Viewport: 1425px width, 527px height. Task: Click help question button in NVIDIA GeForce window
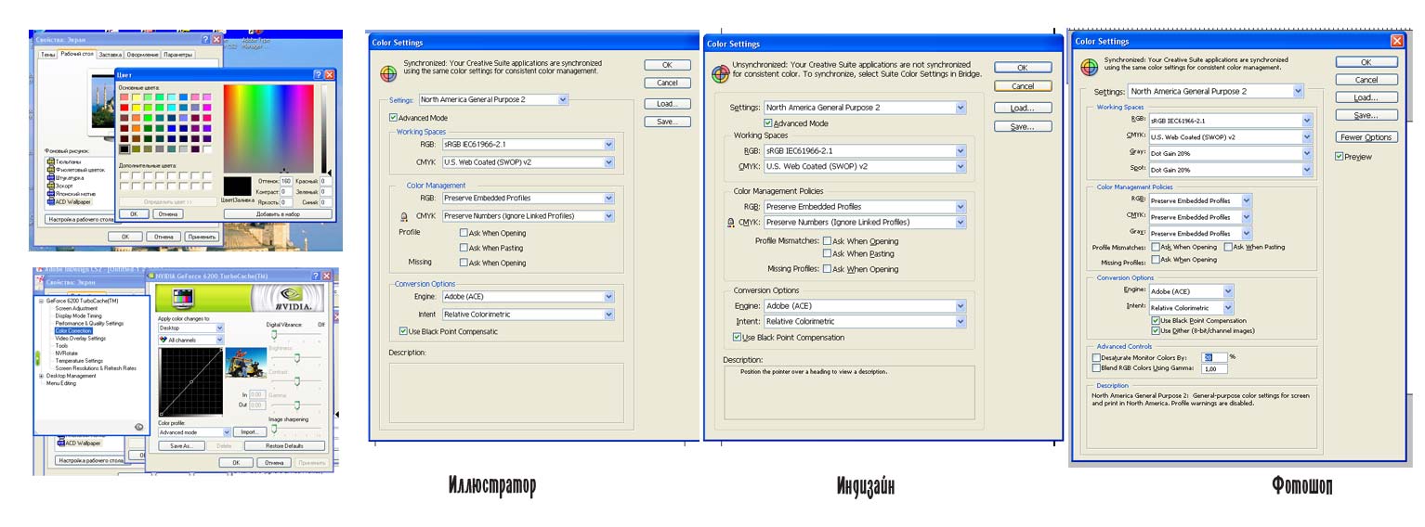(316, 276)
